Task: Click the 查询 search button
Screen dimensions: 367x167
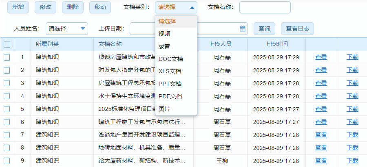Action: 264,28
